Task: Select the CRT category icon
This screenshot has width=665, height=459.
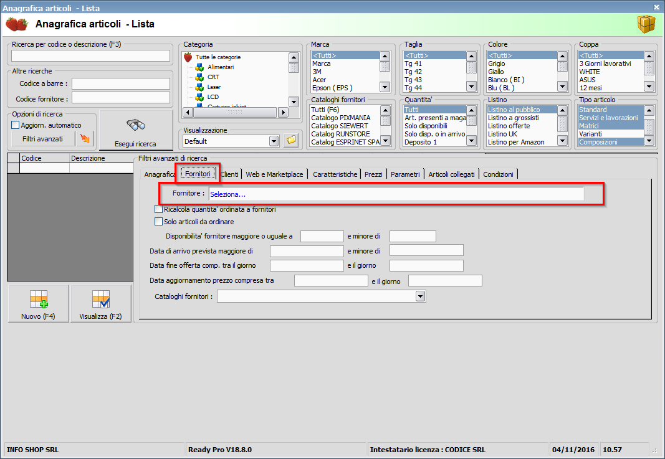Action: click(x=199, y=77)
